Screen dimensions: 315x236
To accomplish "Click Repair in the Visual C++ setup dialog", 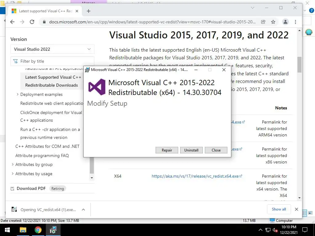I will pos(167,150).
